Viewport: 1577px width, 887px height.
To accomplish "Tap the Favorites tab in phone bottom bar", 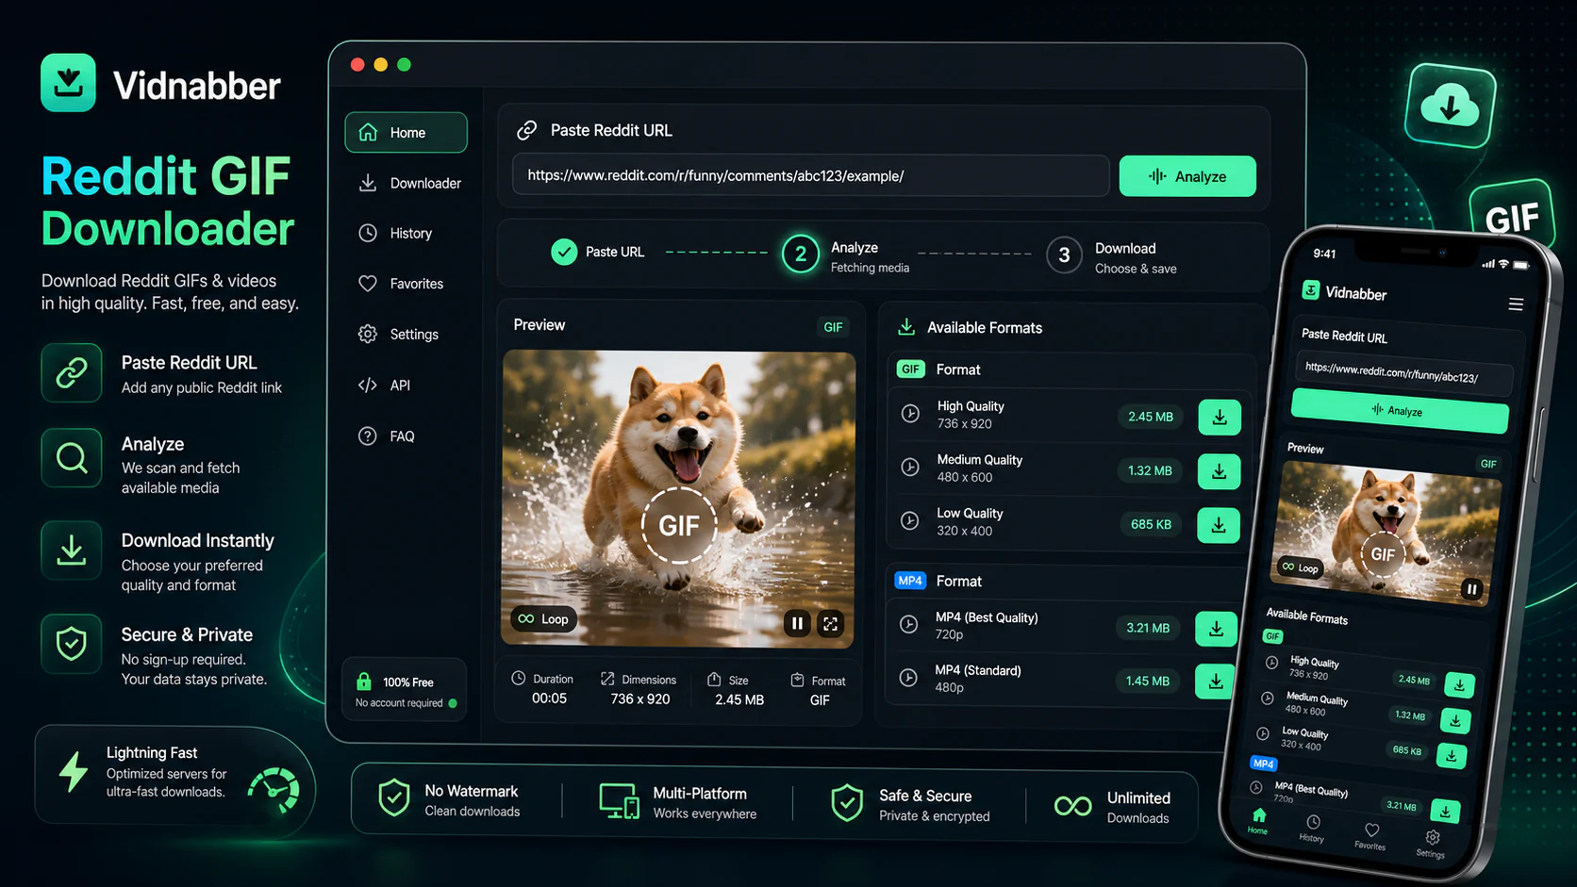I will click(1370, 836).
